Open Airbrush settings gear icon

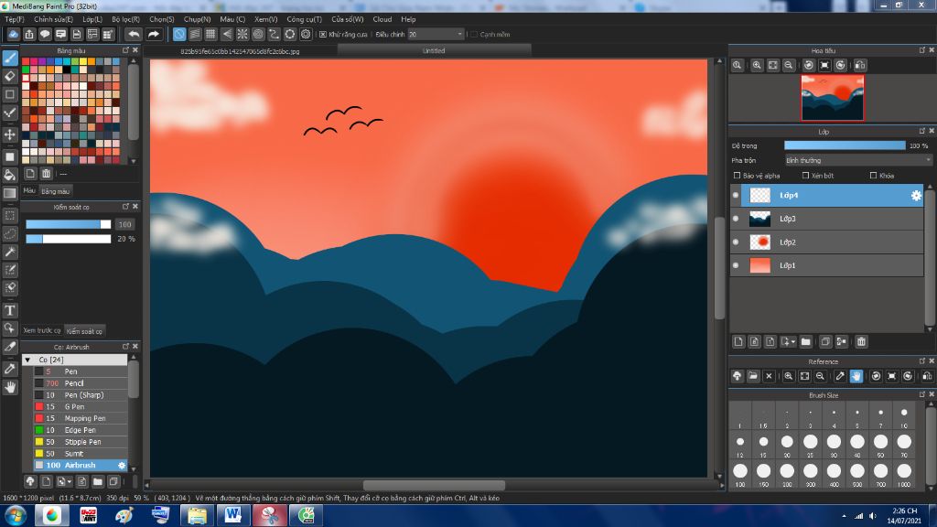pyautogui.click(x=122, y=465)
